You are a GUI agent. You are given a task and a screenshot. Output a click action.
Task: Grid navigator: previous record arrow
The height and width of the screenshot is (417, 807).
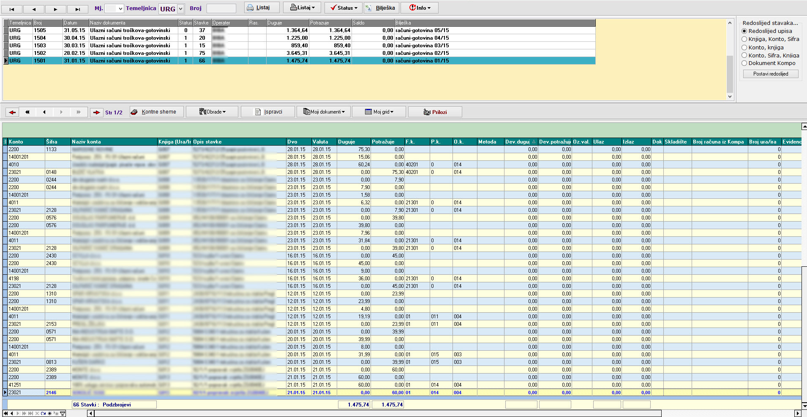[11, 414]
